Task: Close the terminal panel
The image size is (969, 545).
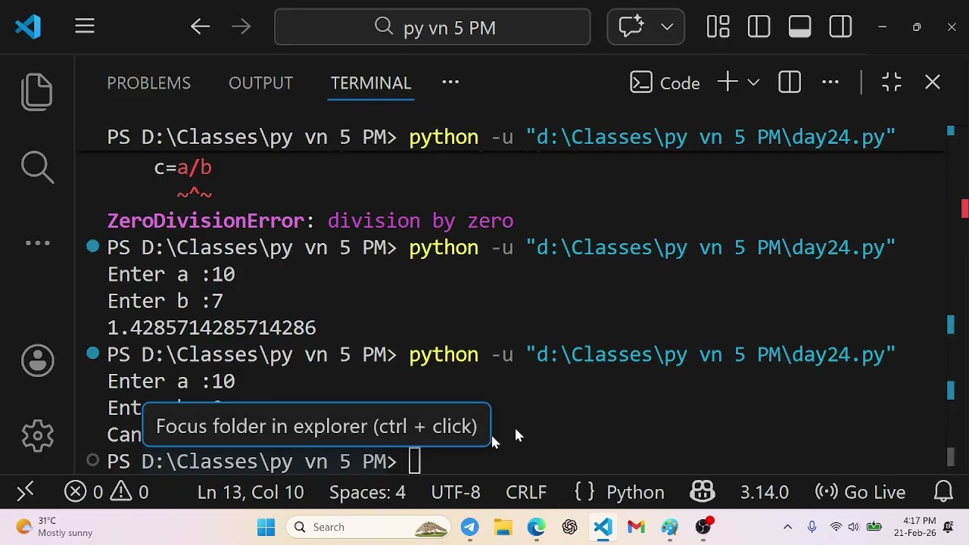Action: [933, 82]
